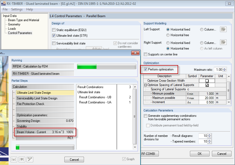
Task: Check Optimize Cross-Section Width box
Action: pyautogui.click(x=207, y=81)
